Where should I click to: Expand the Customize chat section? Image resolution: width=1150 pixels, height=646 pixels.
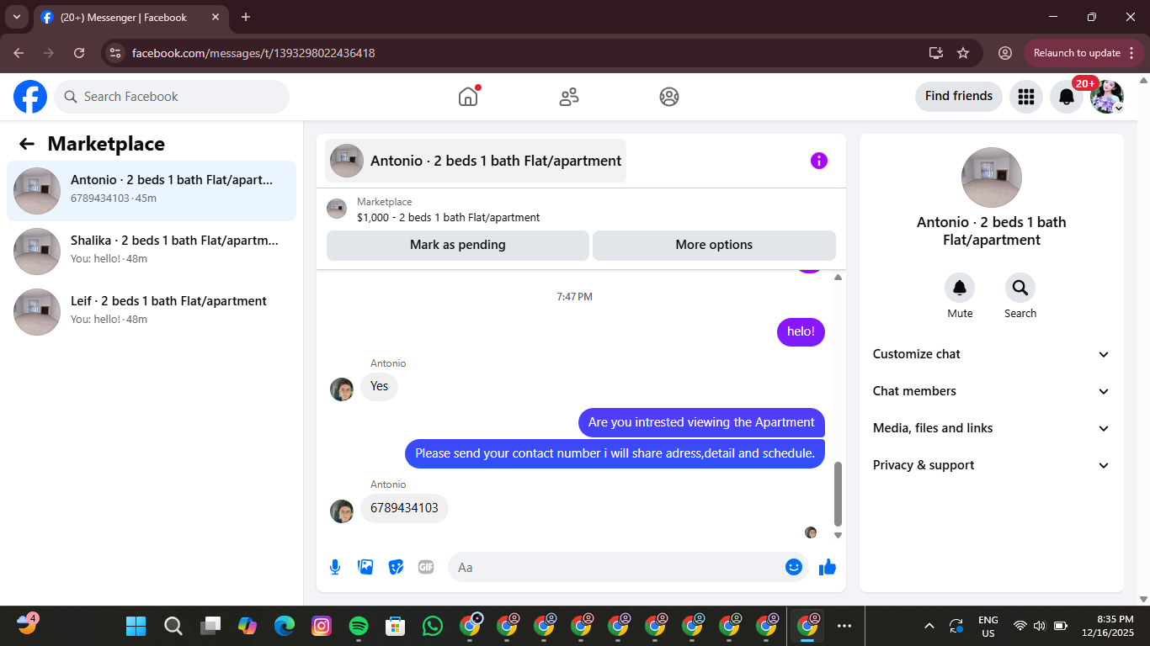coord(992,354)
